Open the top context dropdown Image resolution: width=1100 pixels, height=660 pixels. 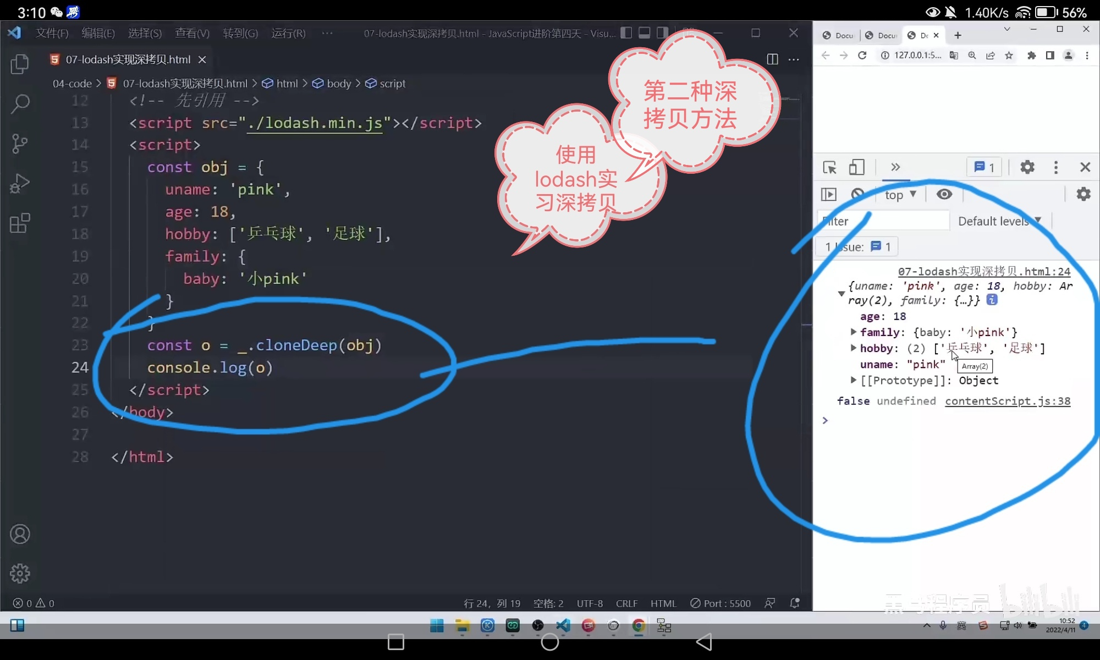coord(900,195)
